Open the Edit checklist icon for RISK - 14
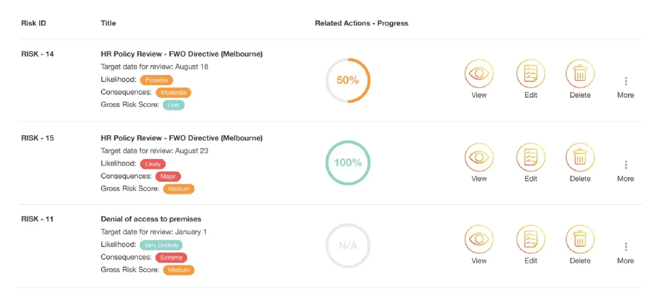655x305 pixels. pos(530,74)
